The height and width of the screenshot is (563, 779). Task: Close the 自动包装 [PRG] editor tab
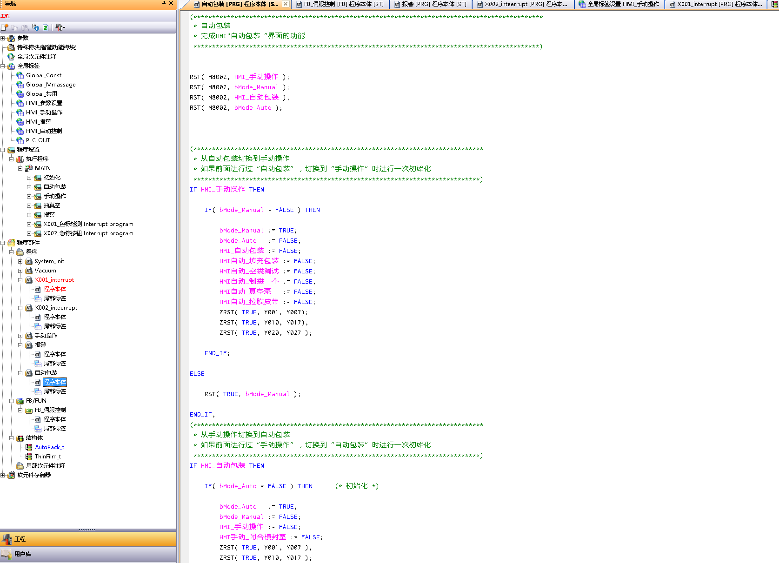[286, 4]
